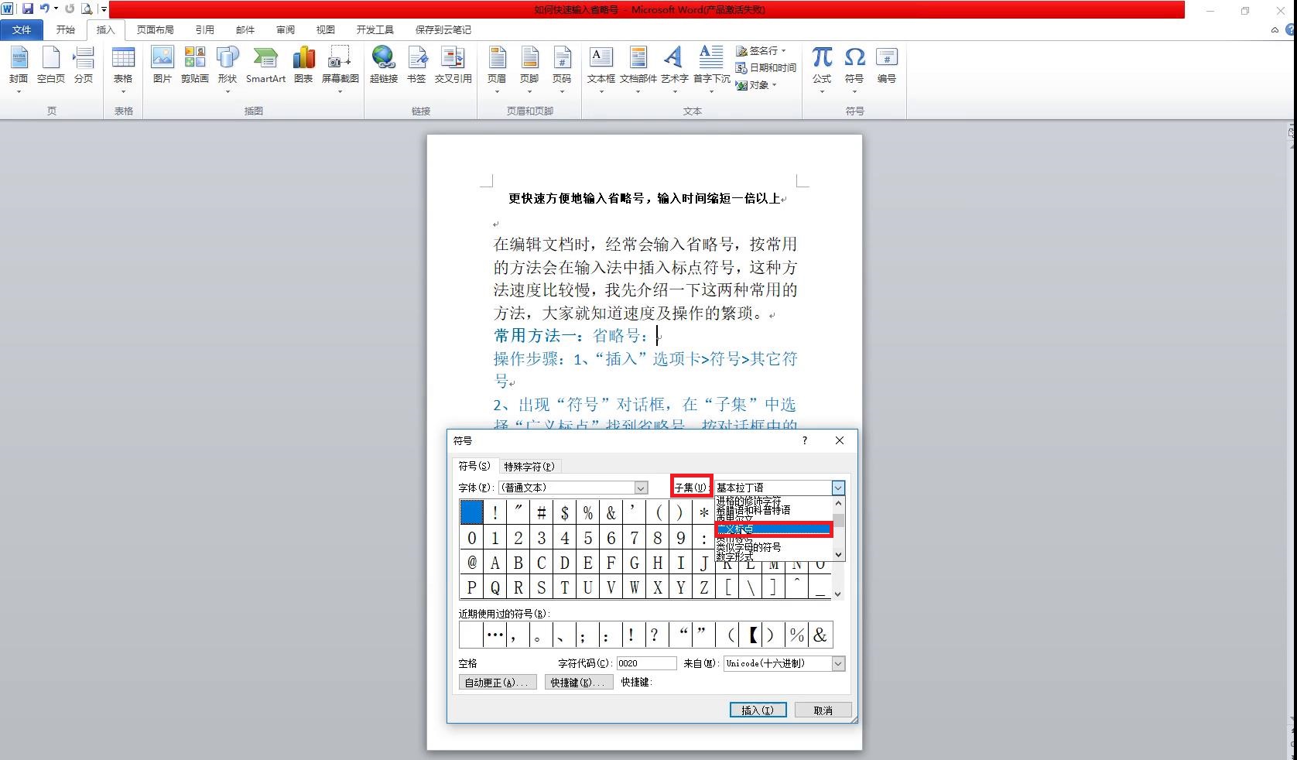
Task: Expand the 来自 Unicode combo box
Action: pyautogui.click(x=838, y=663)
